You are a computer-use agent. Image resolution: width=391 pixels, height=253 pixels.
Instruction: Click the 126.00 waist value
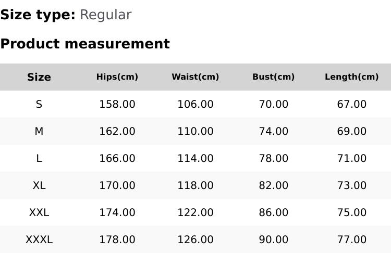pyautogui.click(x=195, y=239)
